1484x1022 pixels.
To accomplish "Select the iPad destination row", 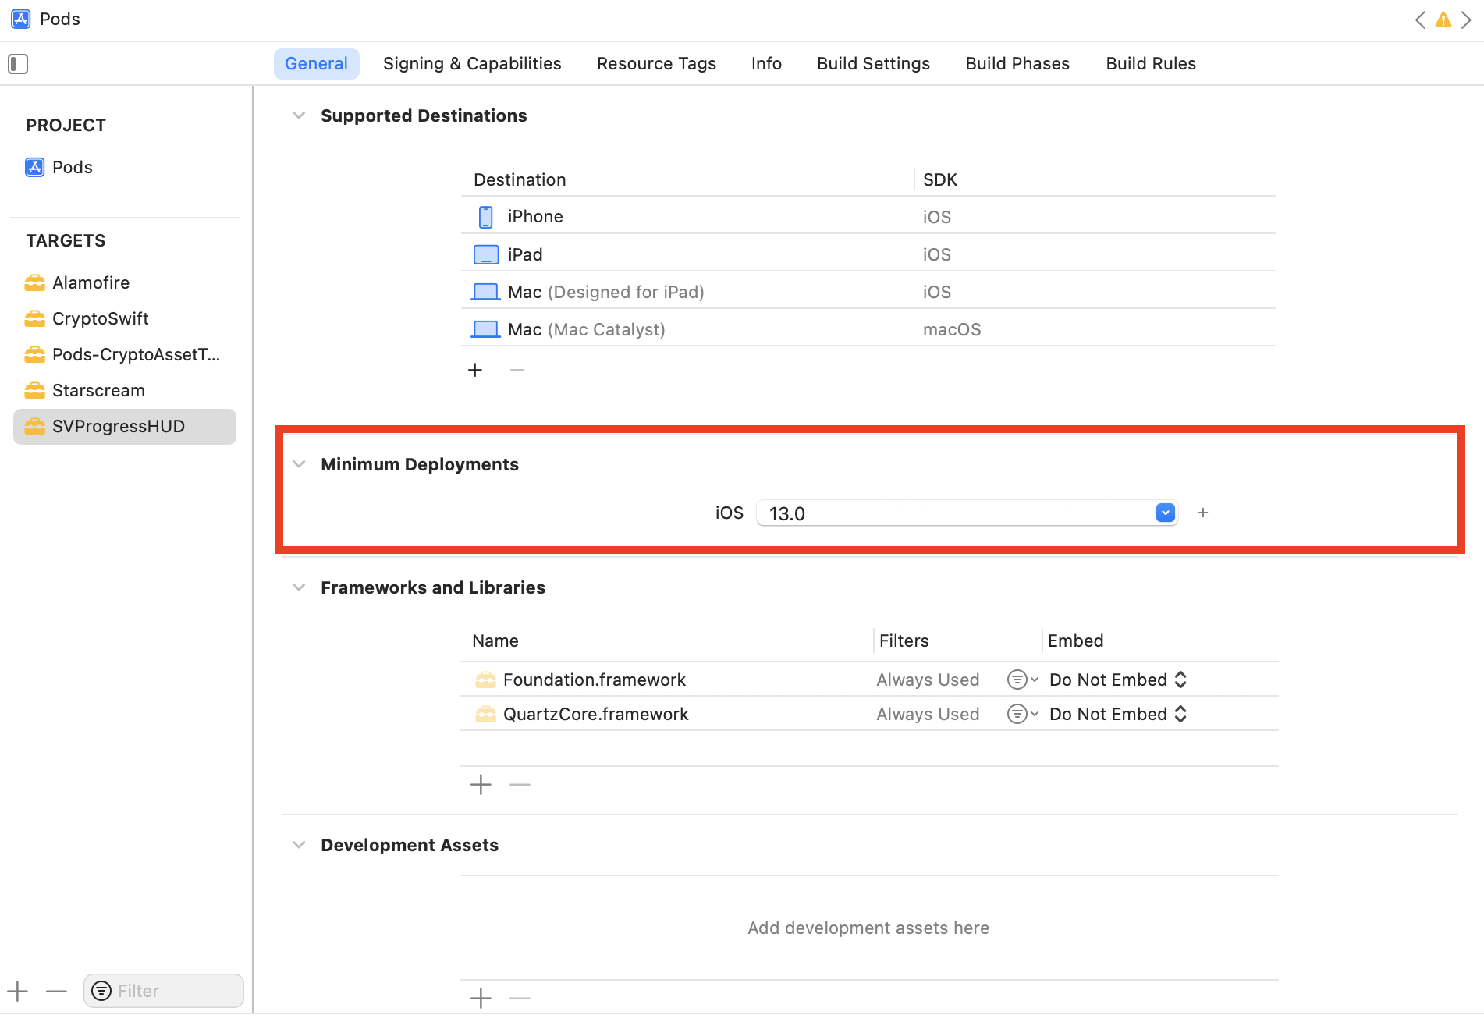I will [868, 254].
